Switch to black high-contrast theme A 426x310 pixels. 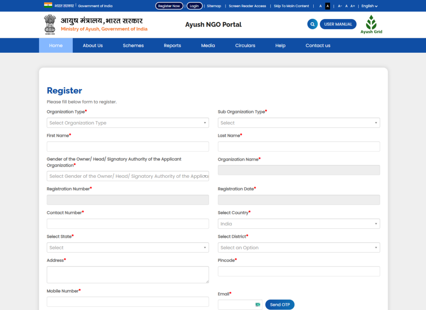coord(327,6)
